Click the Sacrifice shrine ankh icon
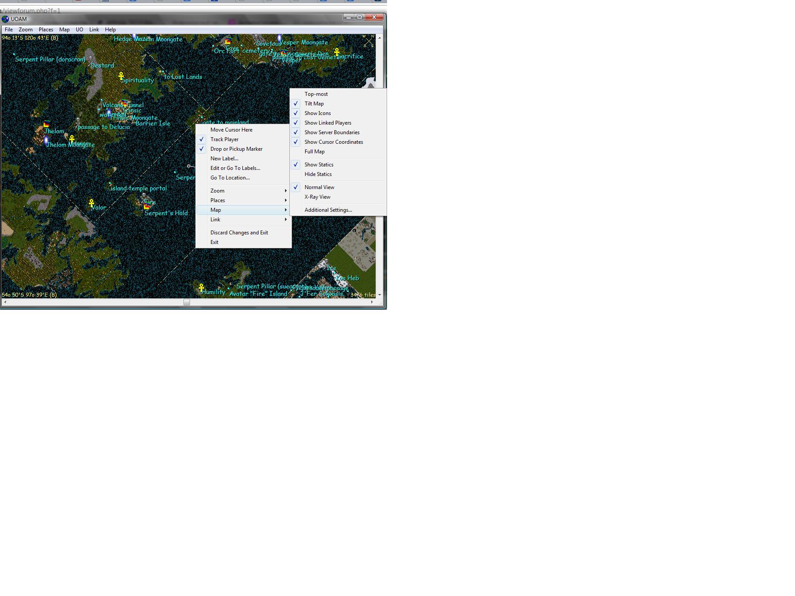The width and height of the screenshot is (795, 596). 337,53
